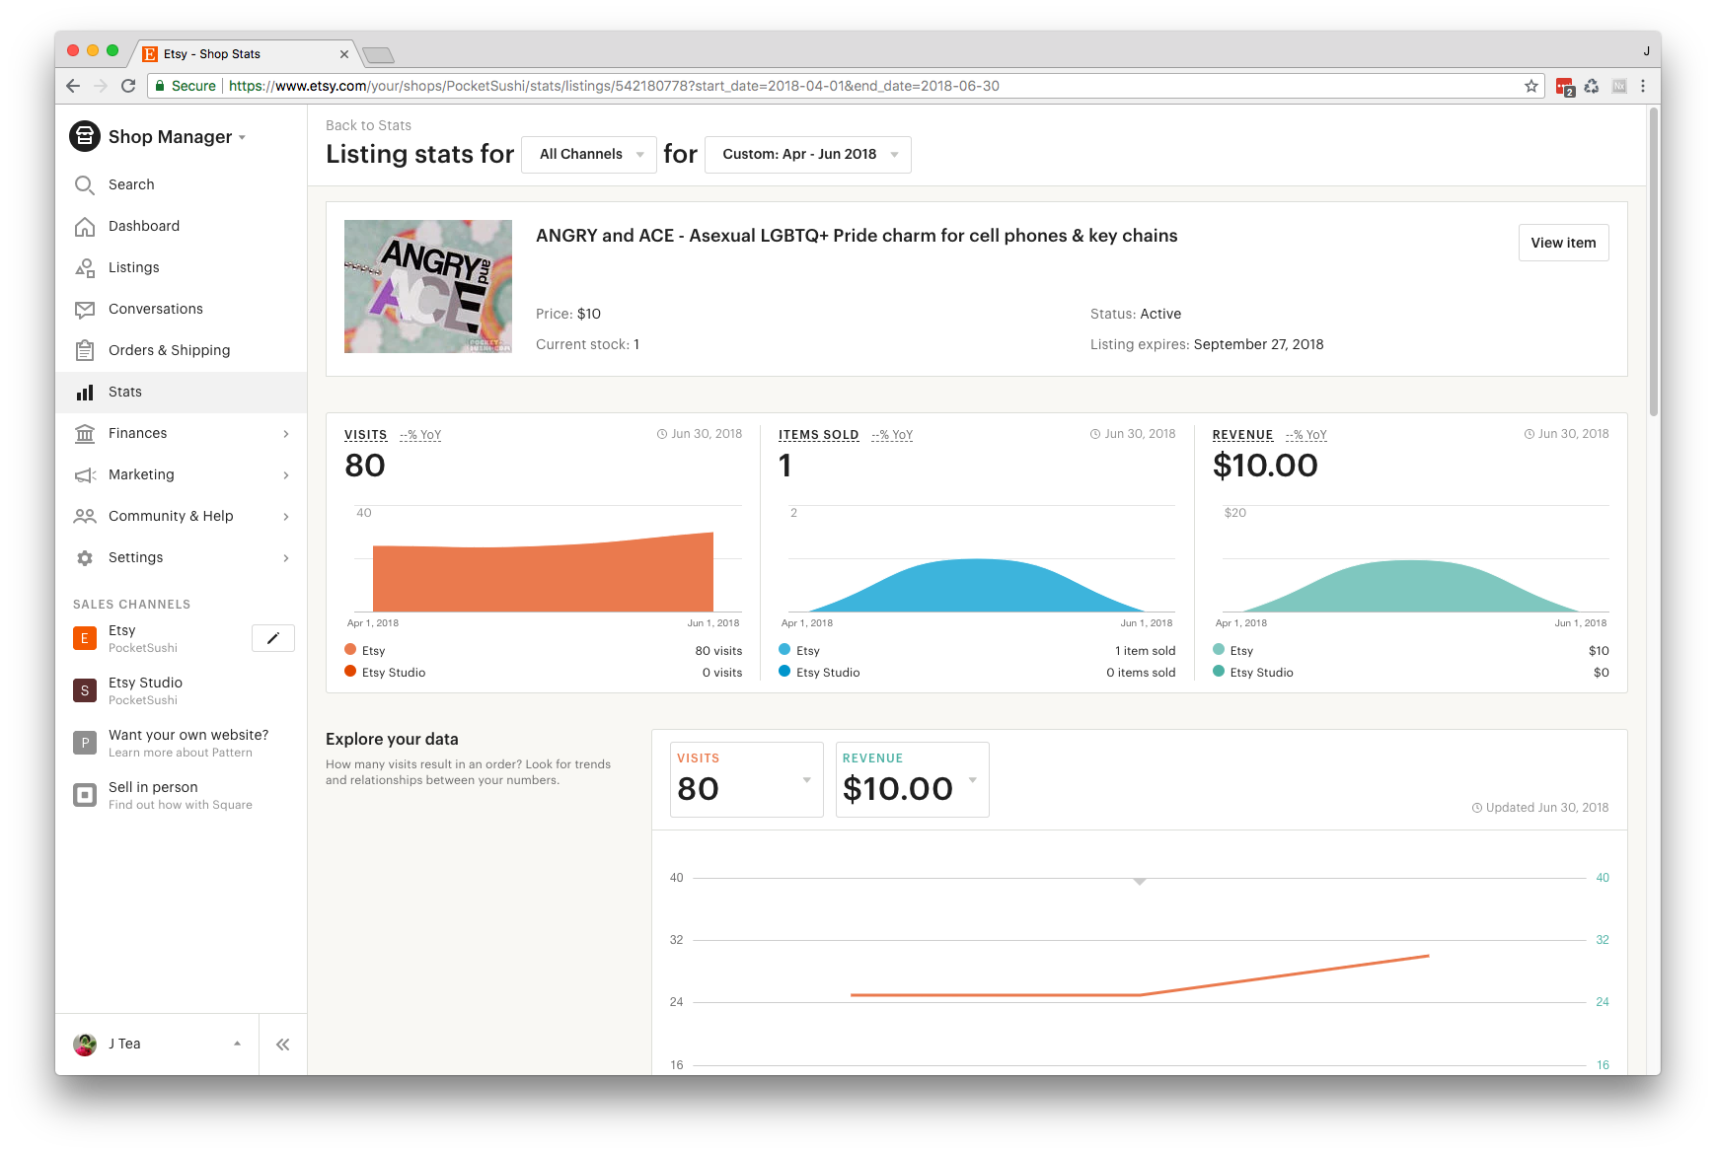Click Want your own website? link
1716x1154 pixels.
188,735
